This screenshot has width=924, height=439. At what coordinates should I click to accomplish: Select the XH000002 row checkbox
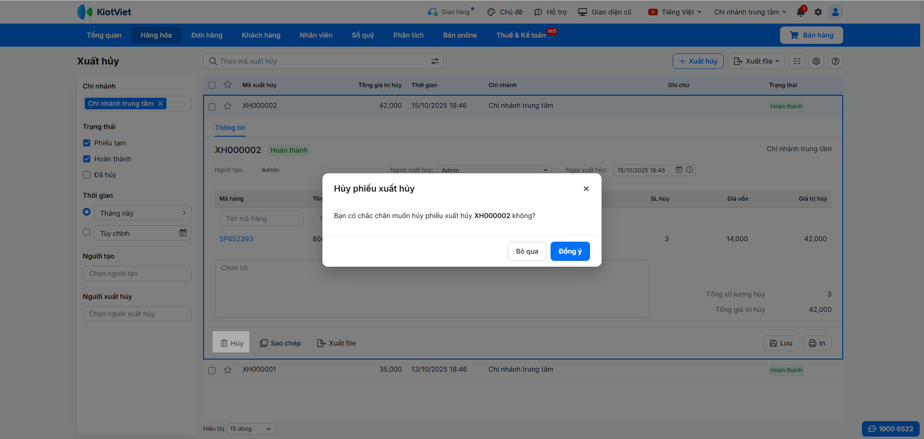click(x=212, y=106)
